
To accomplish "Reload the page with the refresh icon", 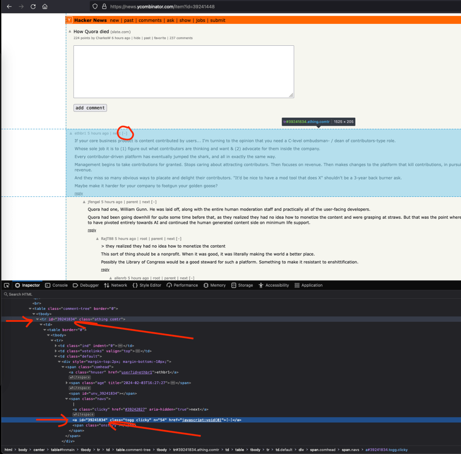I will coord(33,7).
